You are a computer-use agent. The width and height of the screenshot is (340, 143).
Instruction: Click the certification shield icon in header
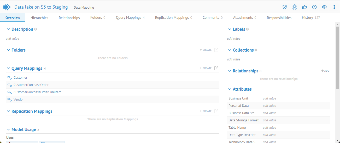tap(285, 7)
